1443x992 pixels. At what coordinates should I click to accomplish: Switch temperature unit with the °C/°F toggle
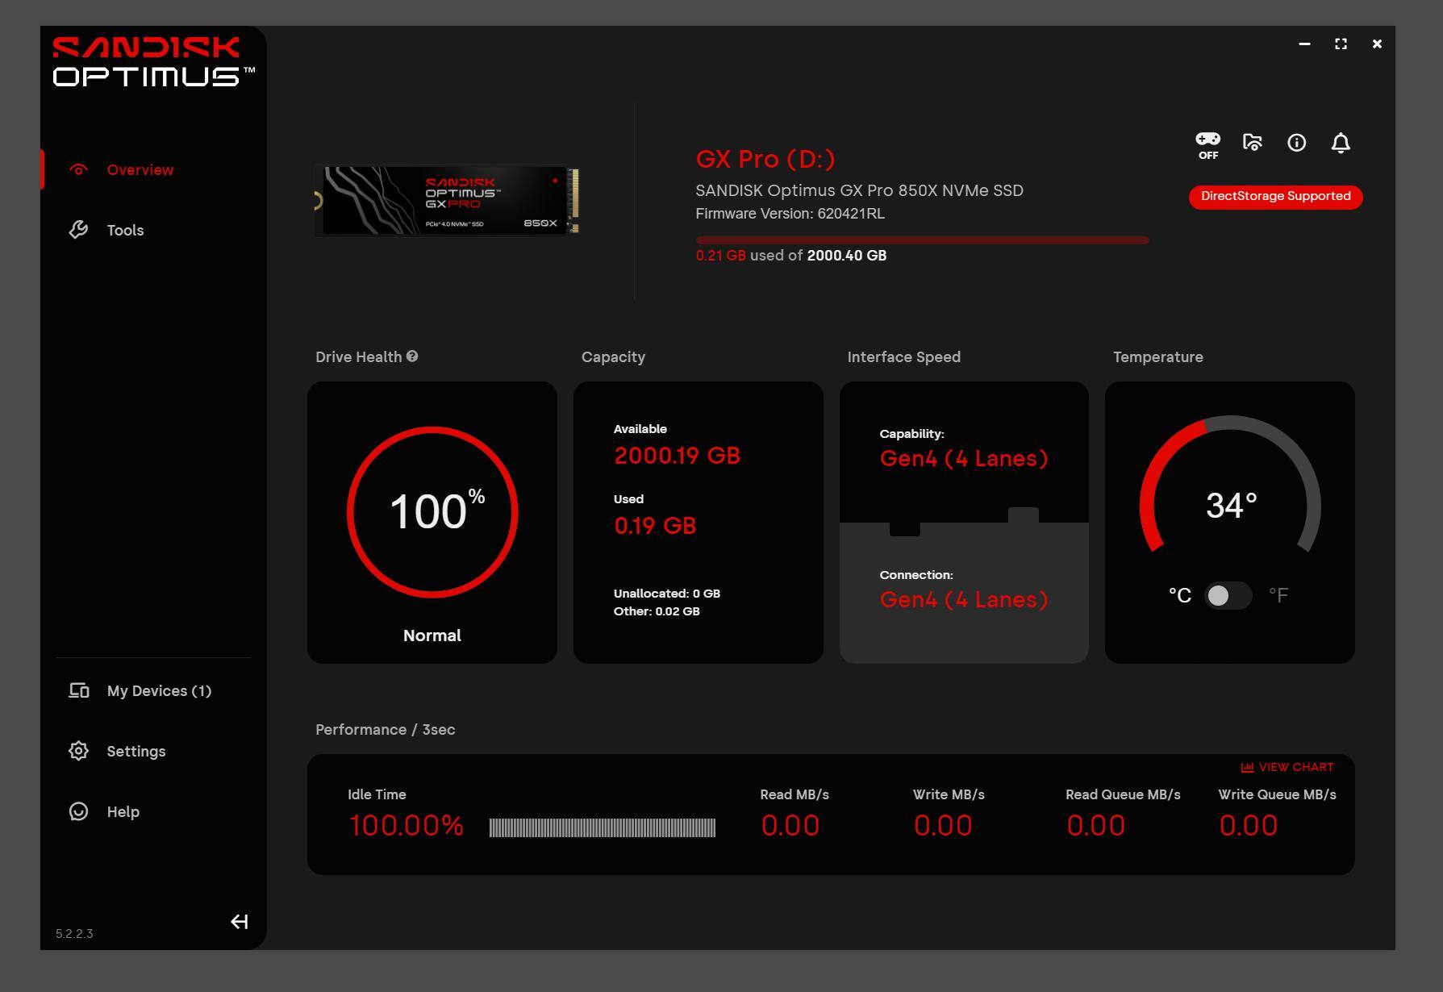tap(1228, 595)
